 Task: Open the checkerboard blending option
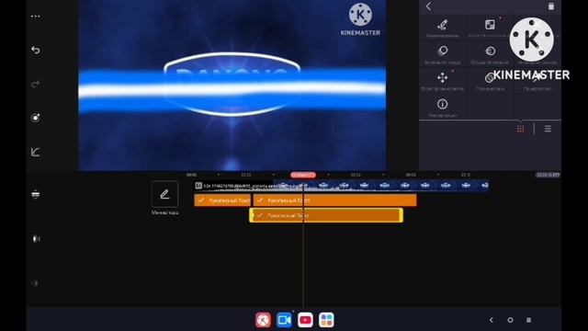coord(490,28)
